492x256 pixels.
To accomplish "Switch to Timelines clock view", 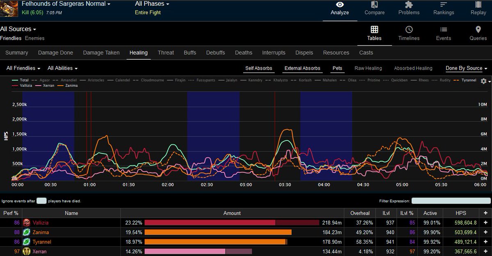I will pyautogui.click(x=409, y=29).
